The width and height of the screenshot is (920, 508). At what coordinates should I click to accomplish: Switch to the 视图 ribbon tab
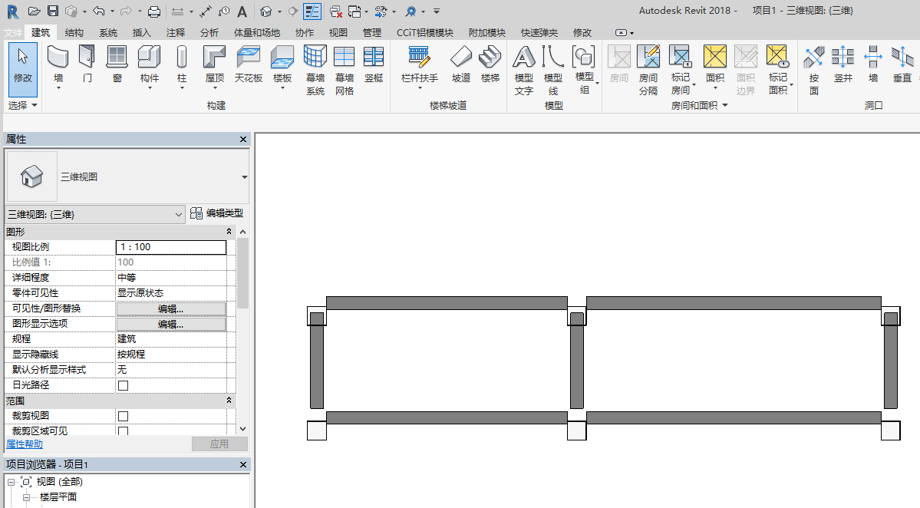click(338, 33)
